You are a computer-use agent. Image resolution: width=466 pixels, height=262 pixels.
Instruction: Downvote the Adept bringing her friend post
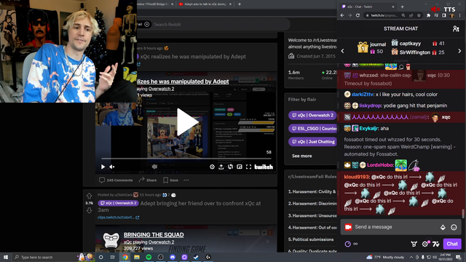(x=89, y=210)
